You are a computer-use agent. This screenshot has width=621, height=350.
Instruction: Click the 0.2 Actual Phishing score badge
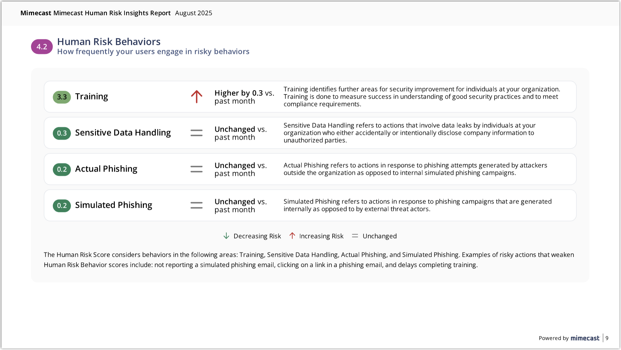click(62, 169)
